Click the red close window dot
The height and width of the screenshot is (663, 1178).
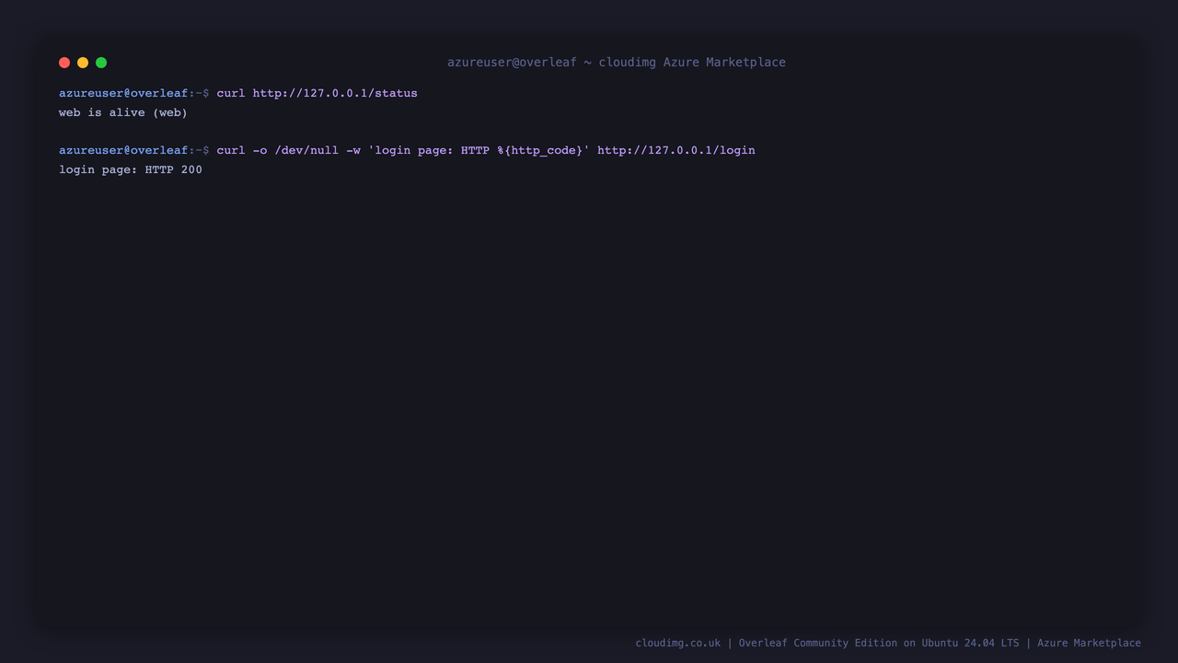(x=64, y=63)
